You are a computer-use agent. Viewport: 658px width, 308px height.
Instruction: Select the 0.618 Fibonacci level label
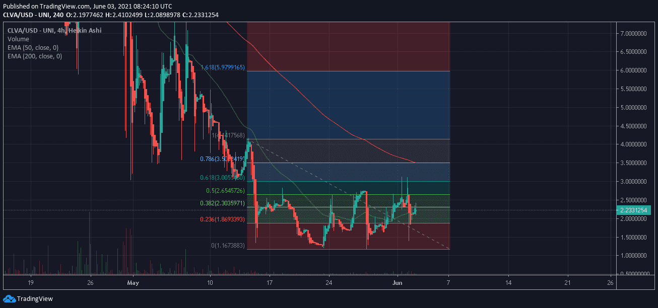[222, 178]
